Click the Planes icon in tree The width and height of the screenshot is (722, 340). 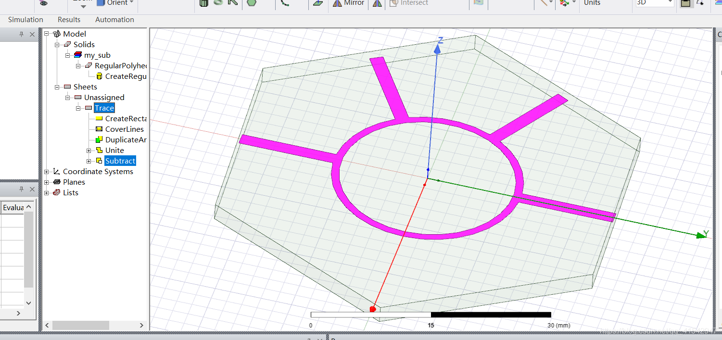point(57,182)
